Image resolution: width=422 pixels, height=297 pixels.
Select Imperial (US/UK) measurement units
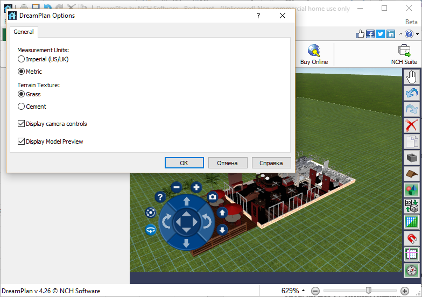pos(22,59)
